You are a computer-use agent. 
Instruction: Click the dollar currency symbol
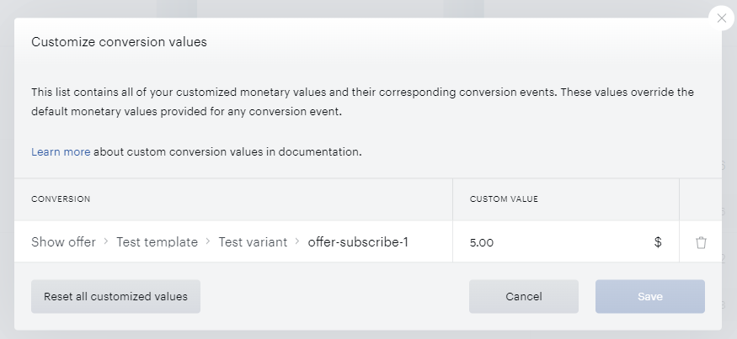pyautogui.click(x=658, y=242)
